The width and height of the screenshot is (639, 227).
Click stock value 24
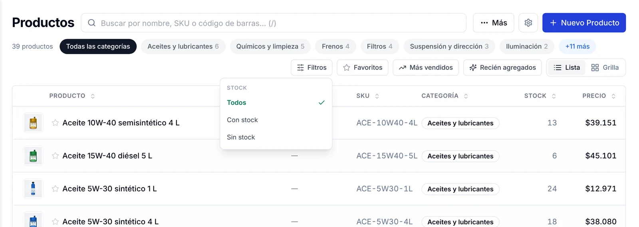552,189
